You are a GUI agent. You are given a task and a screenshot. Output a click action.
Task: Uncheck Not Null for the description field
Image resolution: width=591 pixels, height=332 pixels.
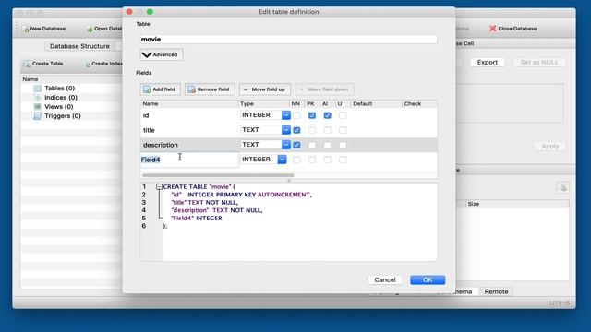pos(296,145)
